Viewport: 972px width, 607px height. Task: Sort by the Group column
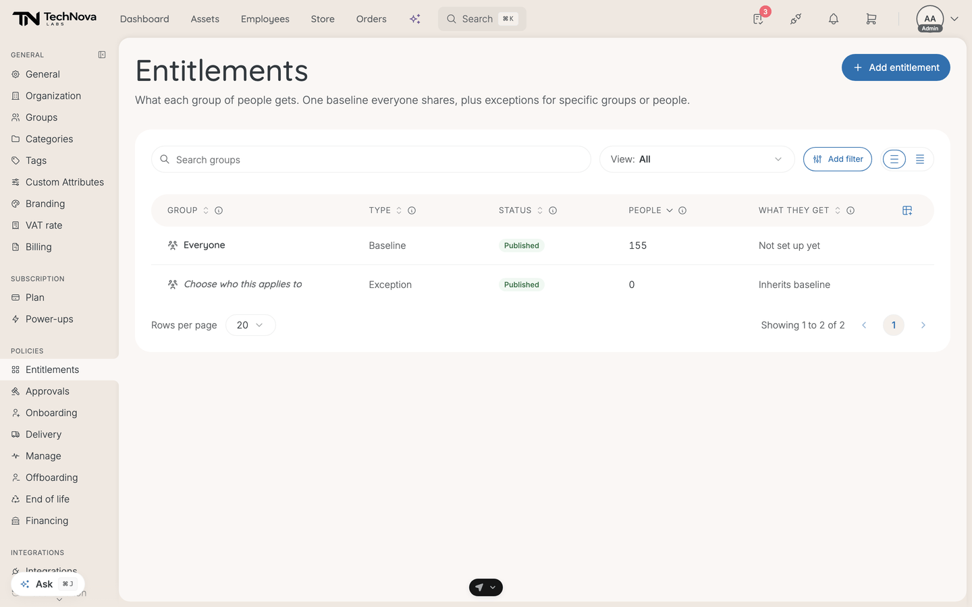coord(206,210)
